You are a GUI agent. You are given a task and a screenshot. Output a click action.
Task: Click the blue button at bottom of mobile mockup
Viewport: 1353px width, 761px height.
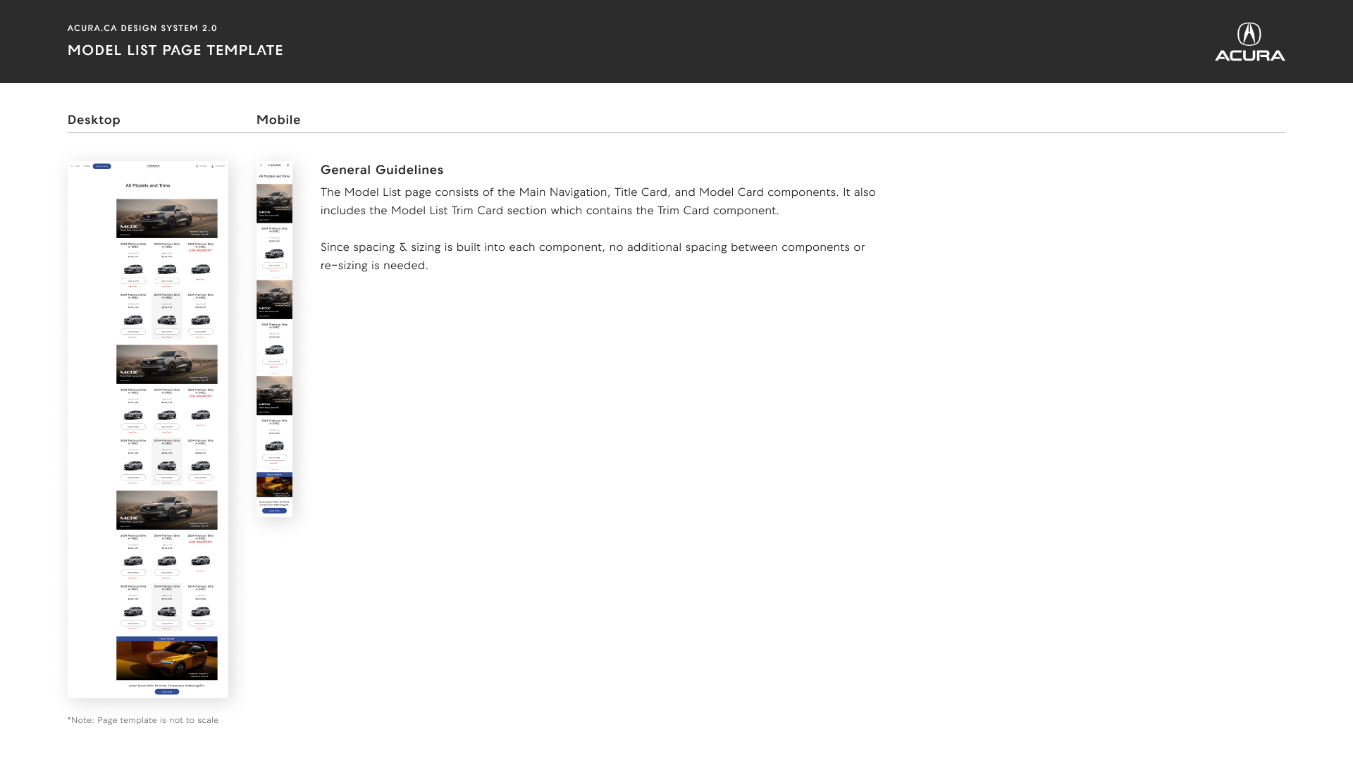pos(274,511)
